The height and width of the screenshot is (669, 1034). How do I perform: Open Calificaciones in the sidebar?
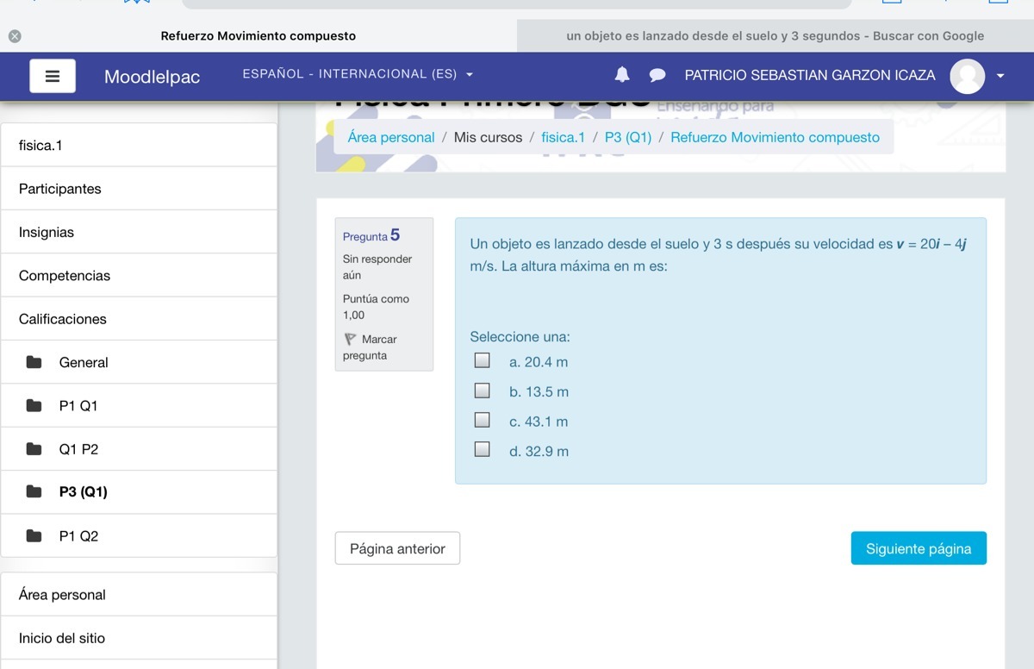coord(139,319)
